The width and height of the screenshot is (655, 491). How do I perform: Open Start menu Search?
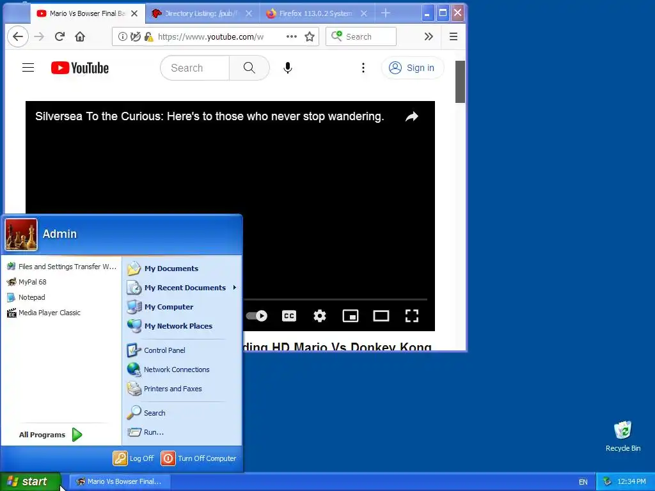(146, 413)
